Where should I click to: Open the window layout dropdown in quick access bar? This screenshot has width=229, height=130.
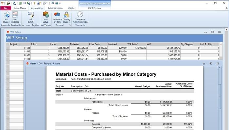coord(45,3)
